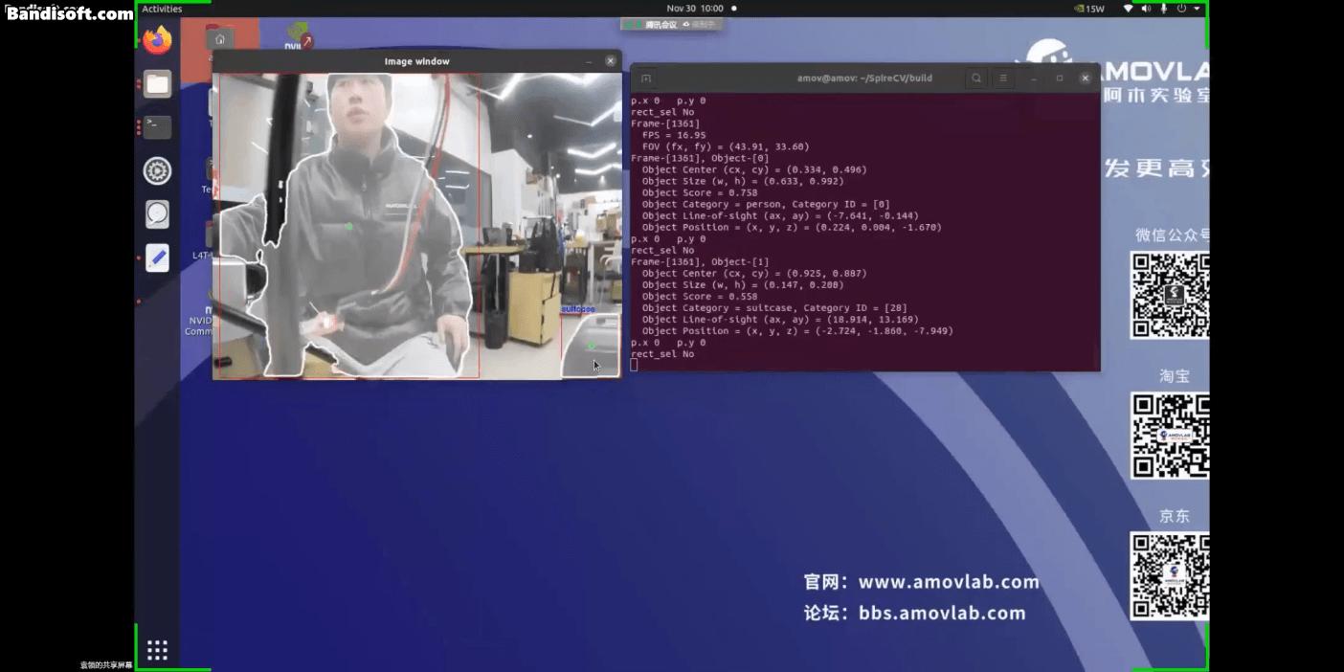
Task: Click the new tab icon in terminal header
Action: pyautogui.click(x=646, y=78)
